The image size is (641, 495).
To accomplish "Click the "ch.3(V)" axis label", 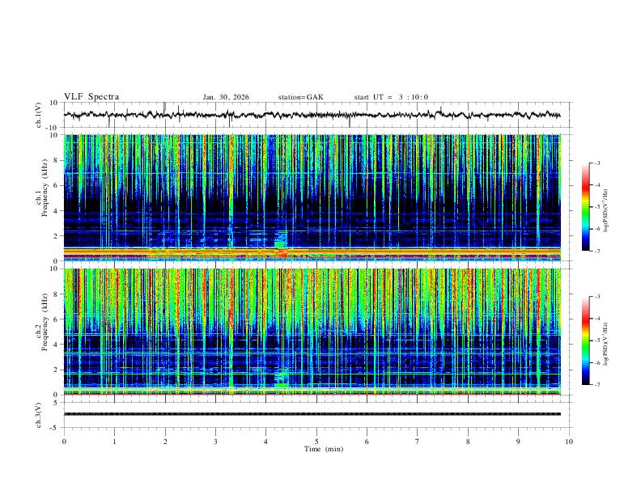I will pos(39,415).
